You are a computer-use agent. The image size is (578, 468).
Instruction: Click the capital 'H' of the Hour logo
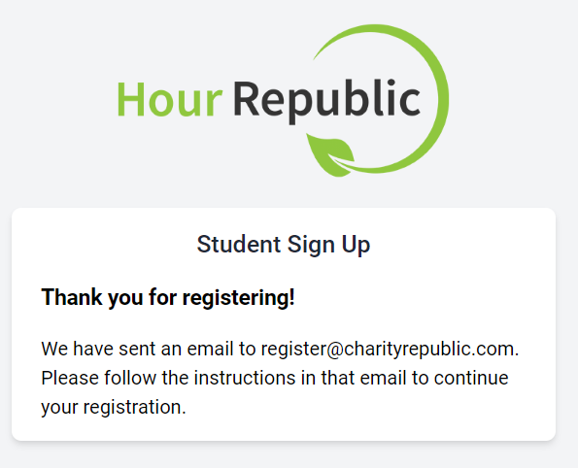pyautogui.click(x=130, y=99)
